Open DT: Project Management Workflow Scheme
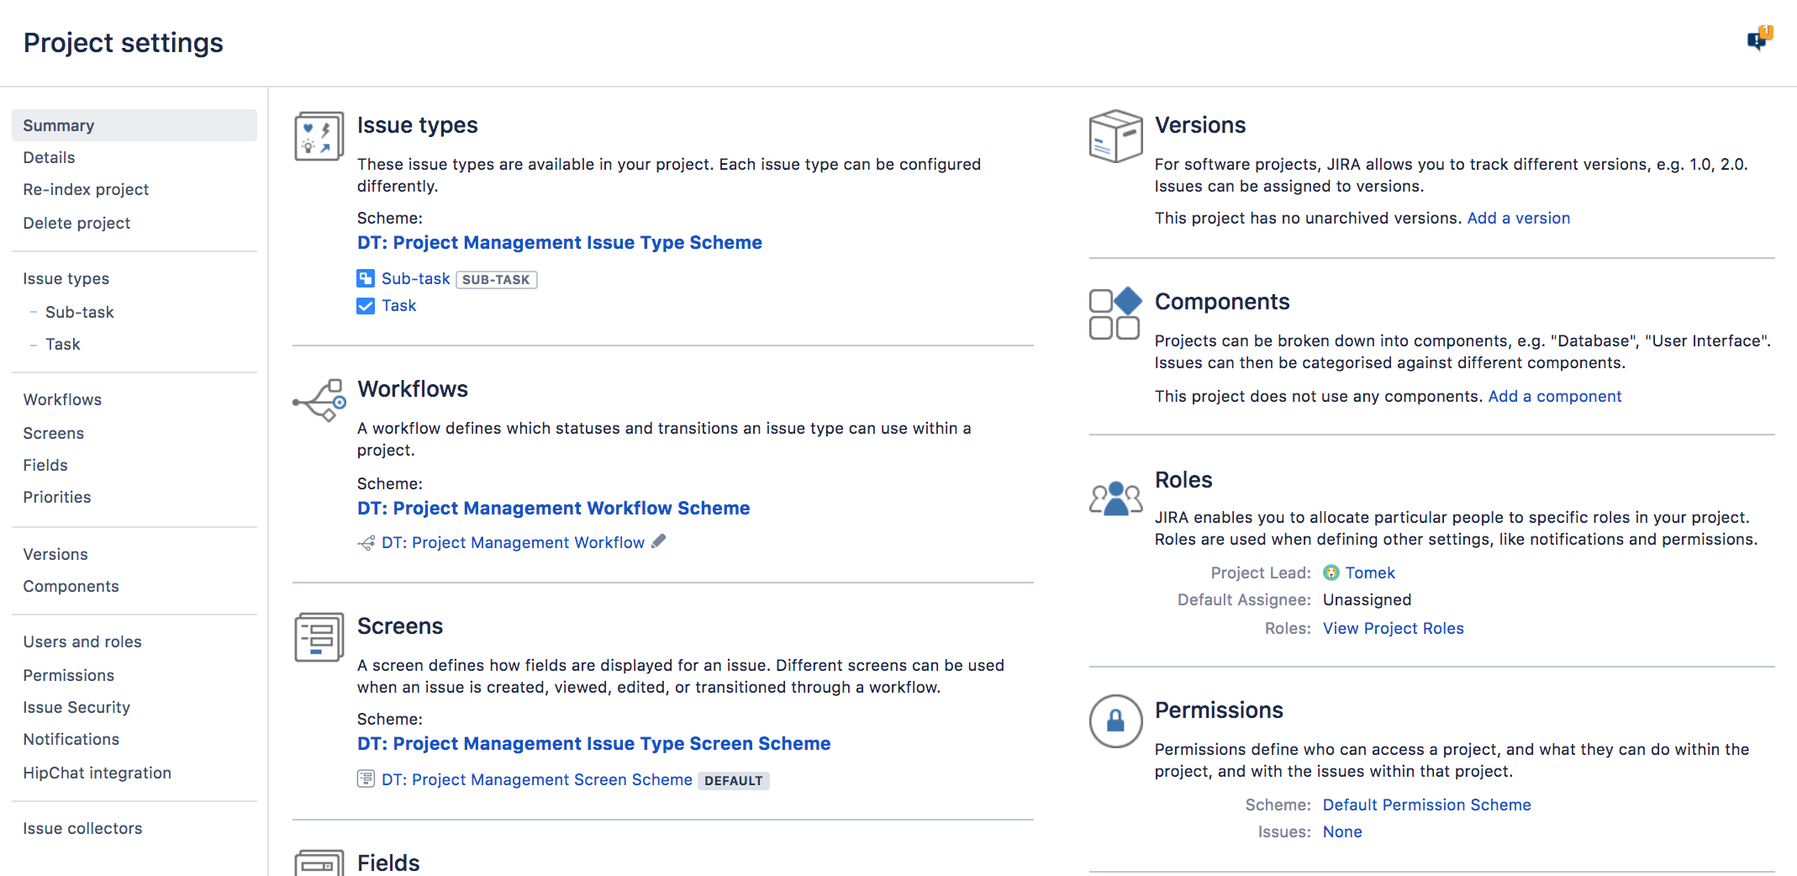The width and height of the screenshot is (1797, 876). click(554, 509)
